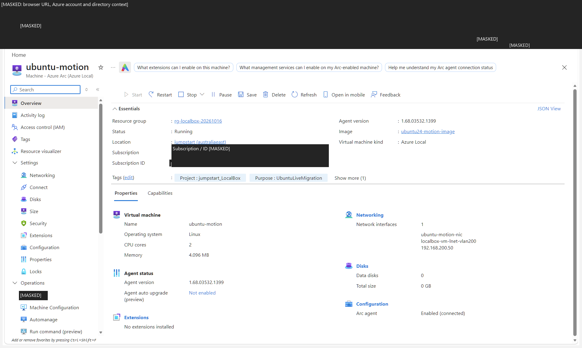Open Access control (IAM)
Screen dimensions: 582x348
[43, 127]
